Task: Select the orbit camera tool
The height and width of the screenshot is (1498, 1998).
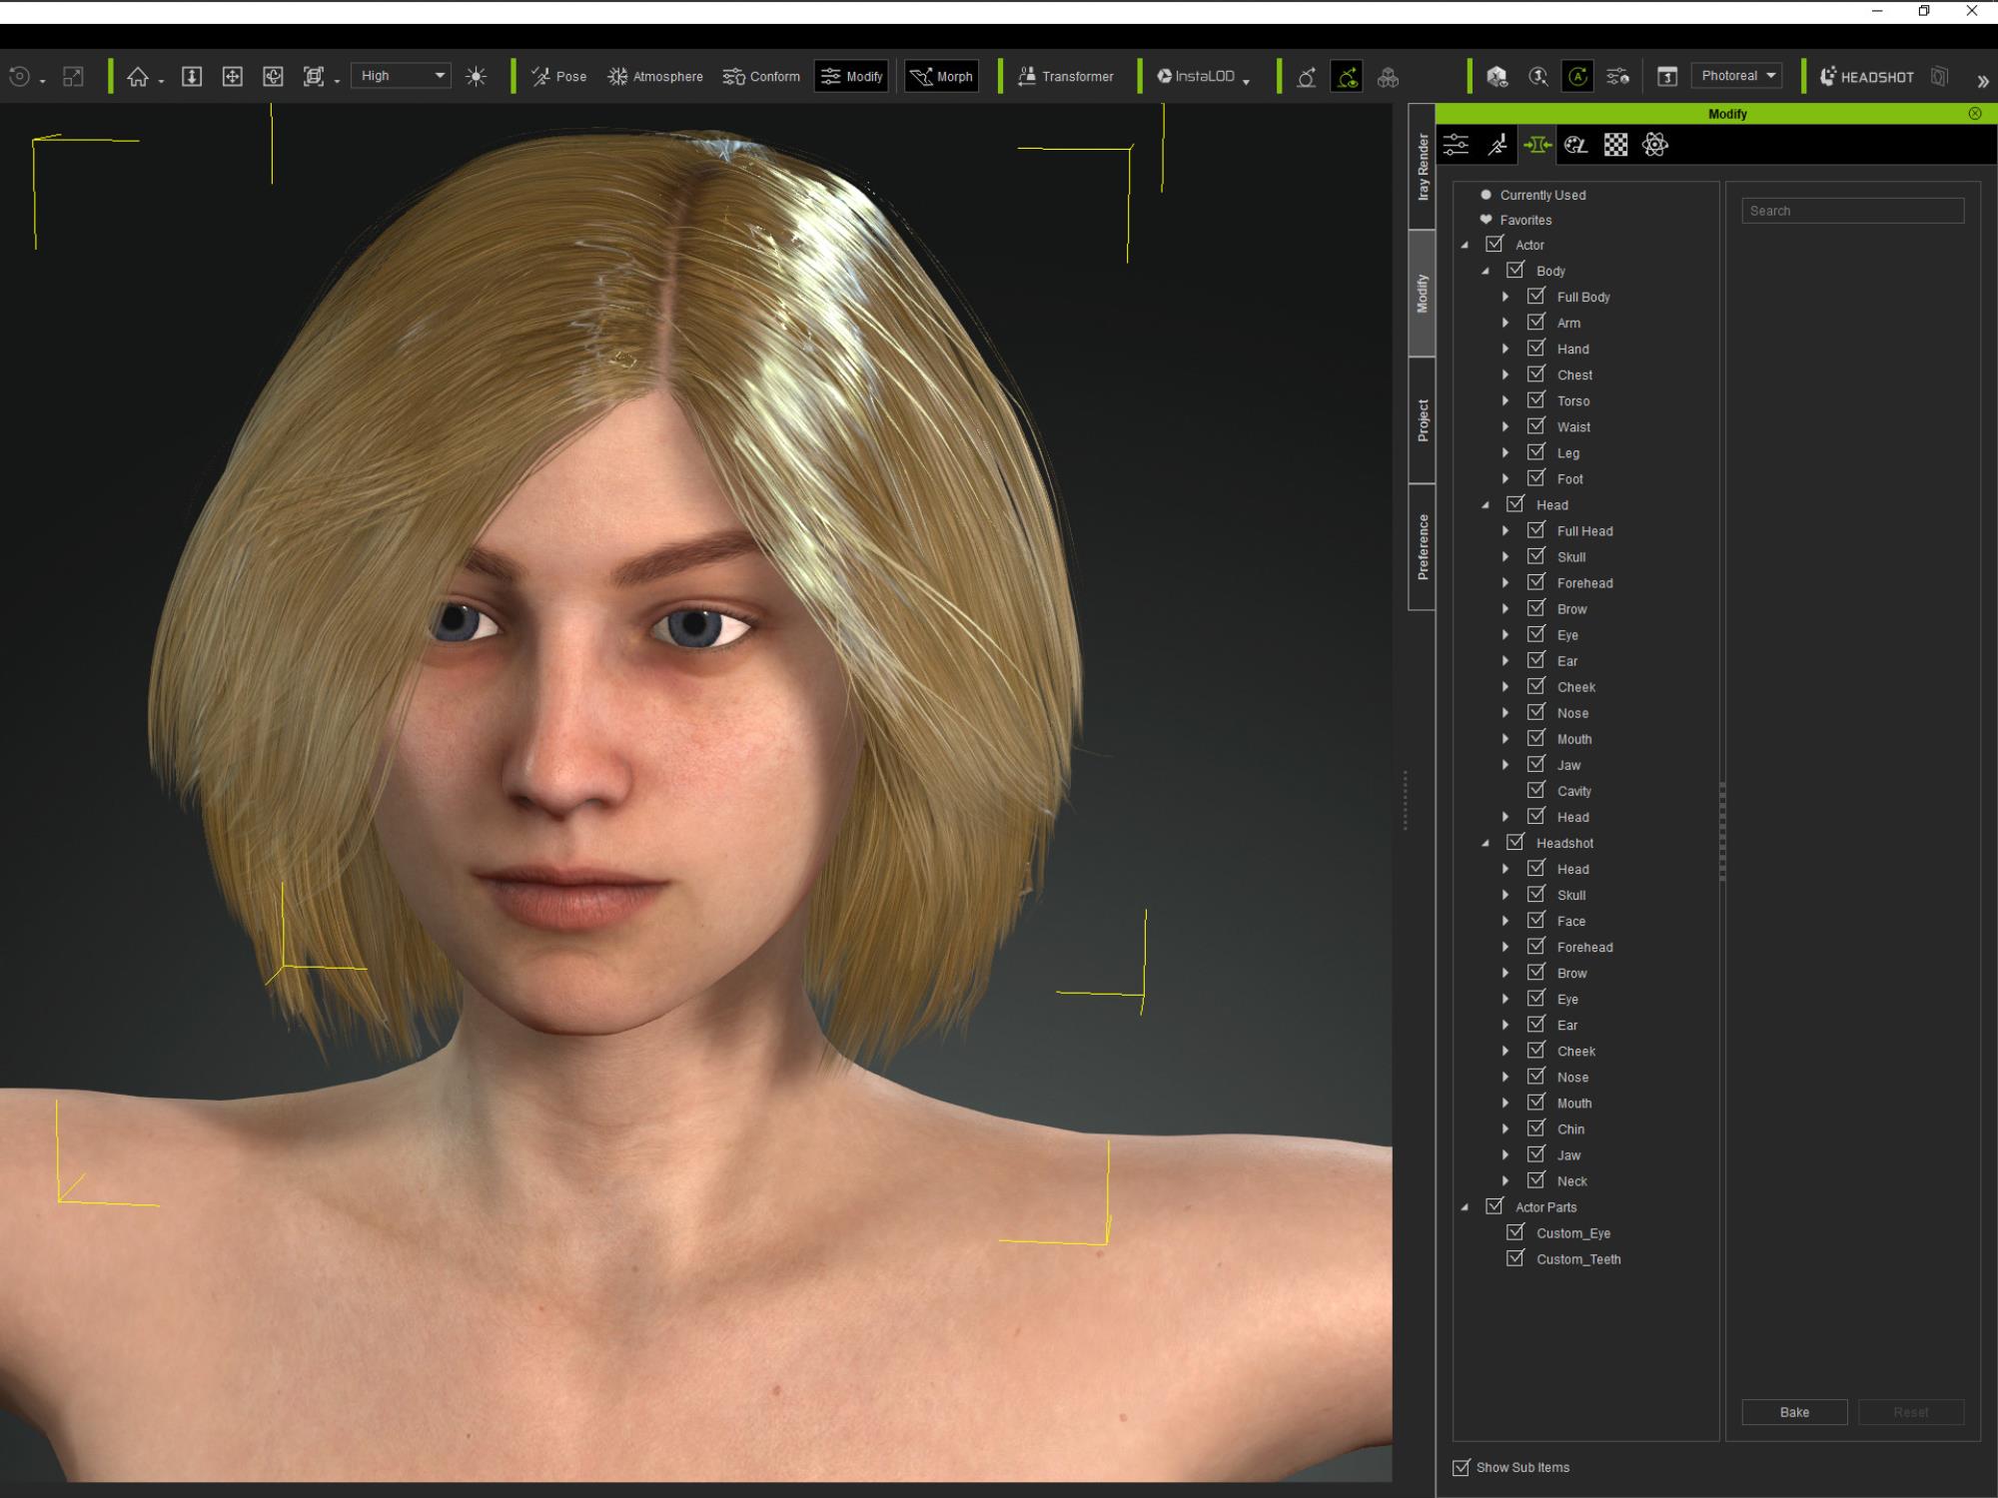Action: [x=273, y=77]
